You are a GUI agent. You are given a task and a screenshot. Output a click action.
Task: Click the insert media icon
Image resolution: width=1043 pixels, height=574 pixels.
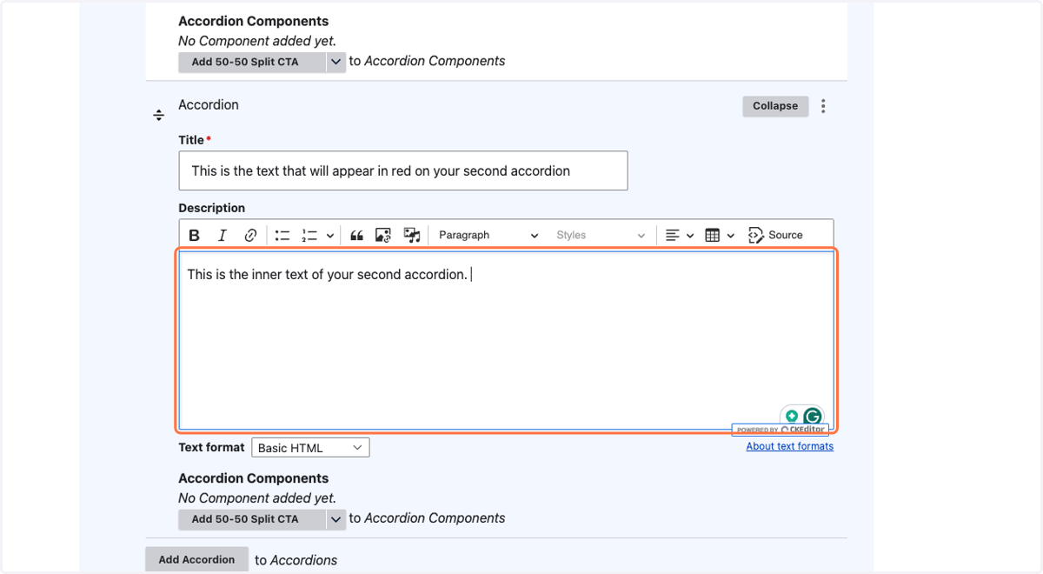[x=412, y=235]
